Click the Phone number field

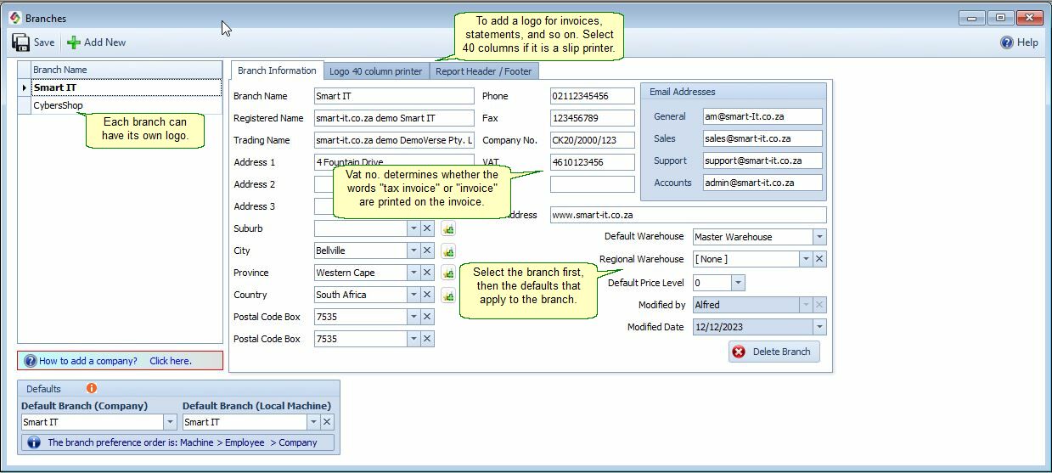coord(593,96)
